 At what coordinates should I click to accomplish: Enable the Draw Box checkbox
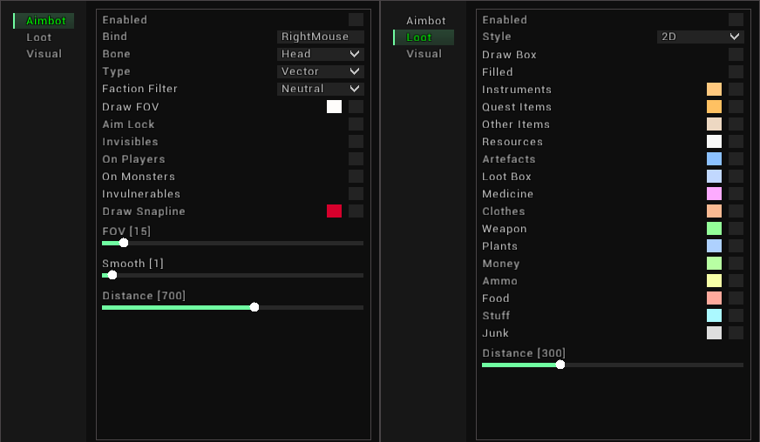point(736,55)
